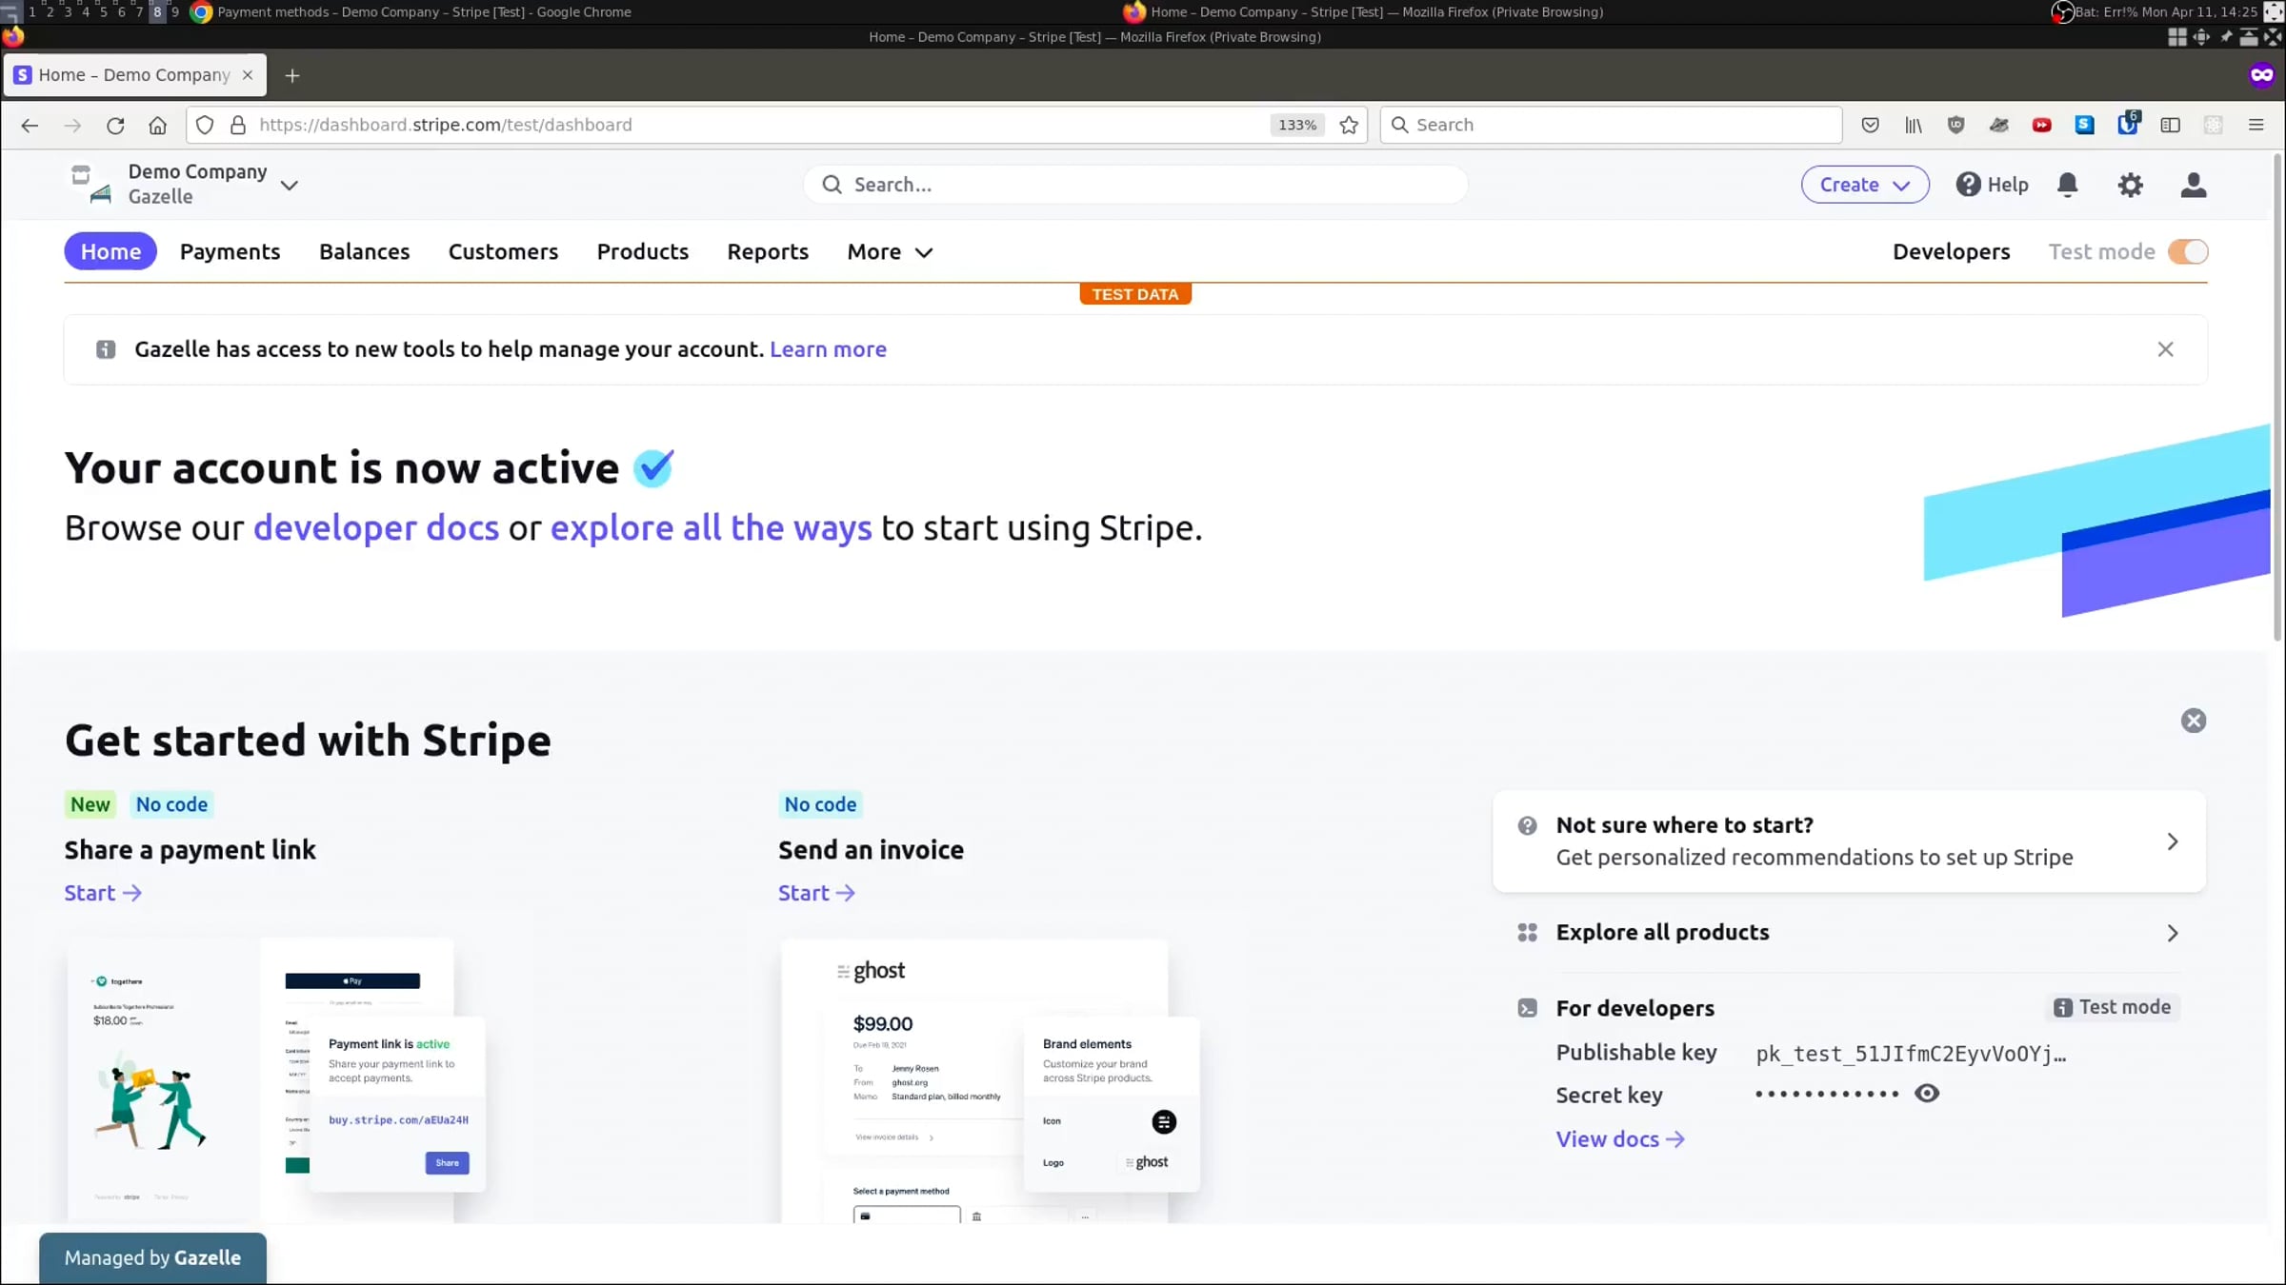The height and width of the screenshot is (1285, 2286).
Task: Expand Not sure where to start card
Action: [1849, 841]
